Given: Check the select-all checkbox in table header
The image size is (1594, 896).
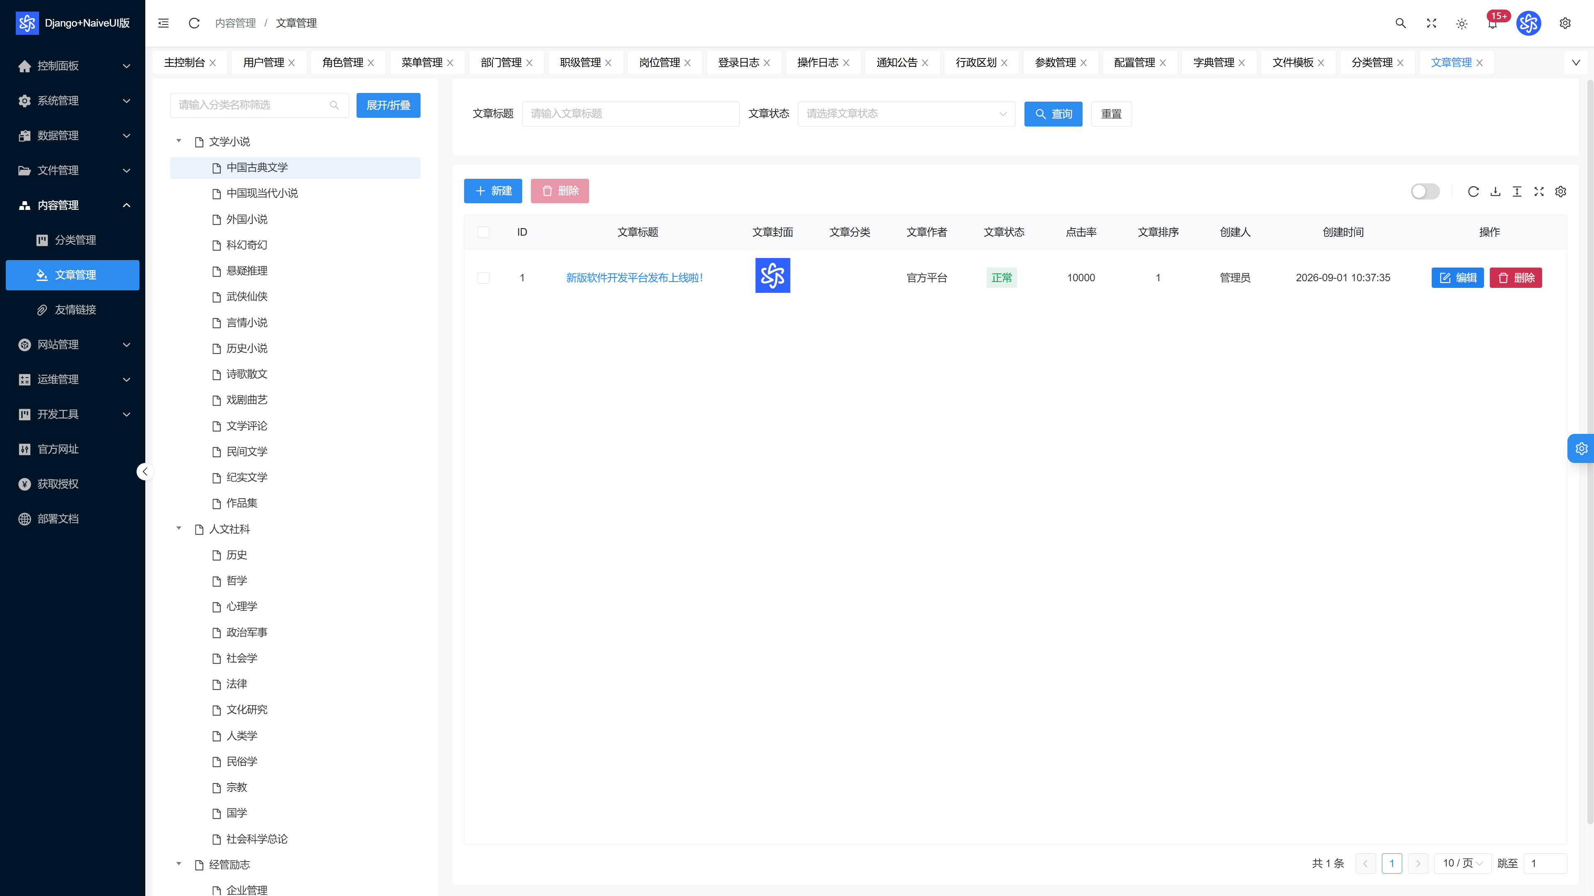Looking at the screenshot, I should [484, 232].
